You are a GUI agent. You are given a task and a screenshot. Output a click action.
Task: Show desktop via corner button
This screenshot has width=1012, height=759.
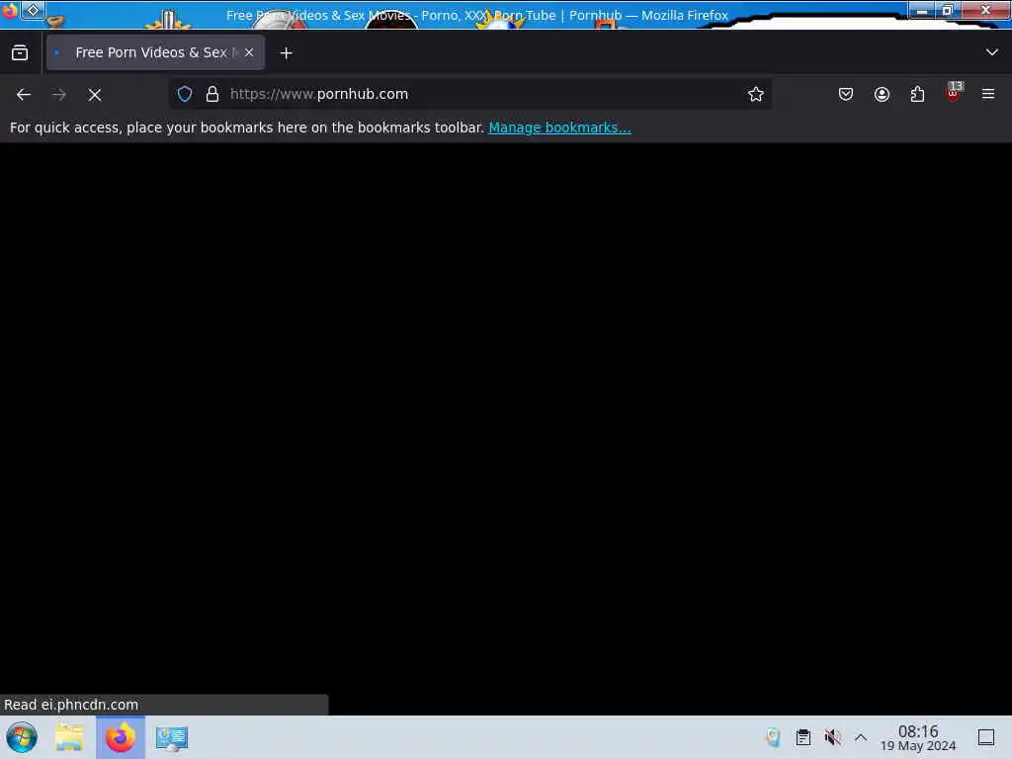pyautogui.click(x=986, y=737)
